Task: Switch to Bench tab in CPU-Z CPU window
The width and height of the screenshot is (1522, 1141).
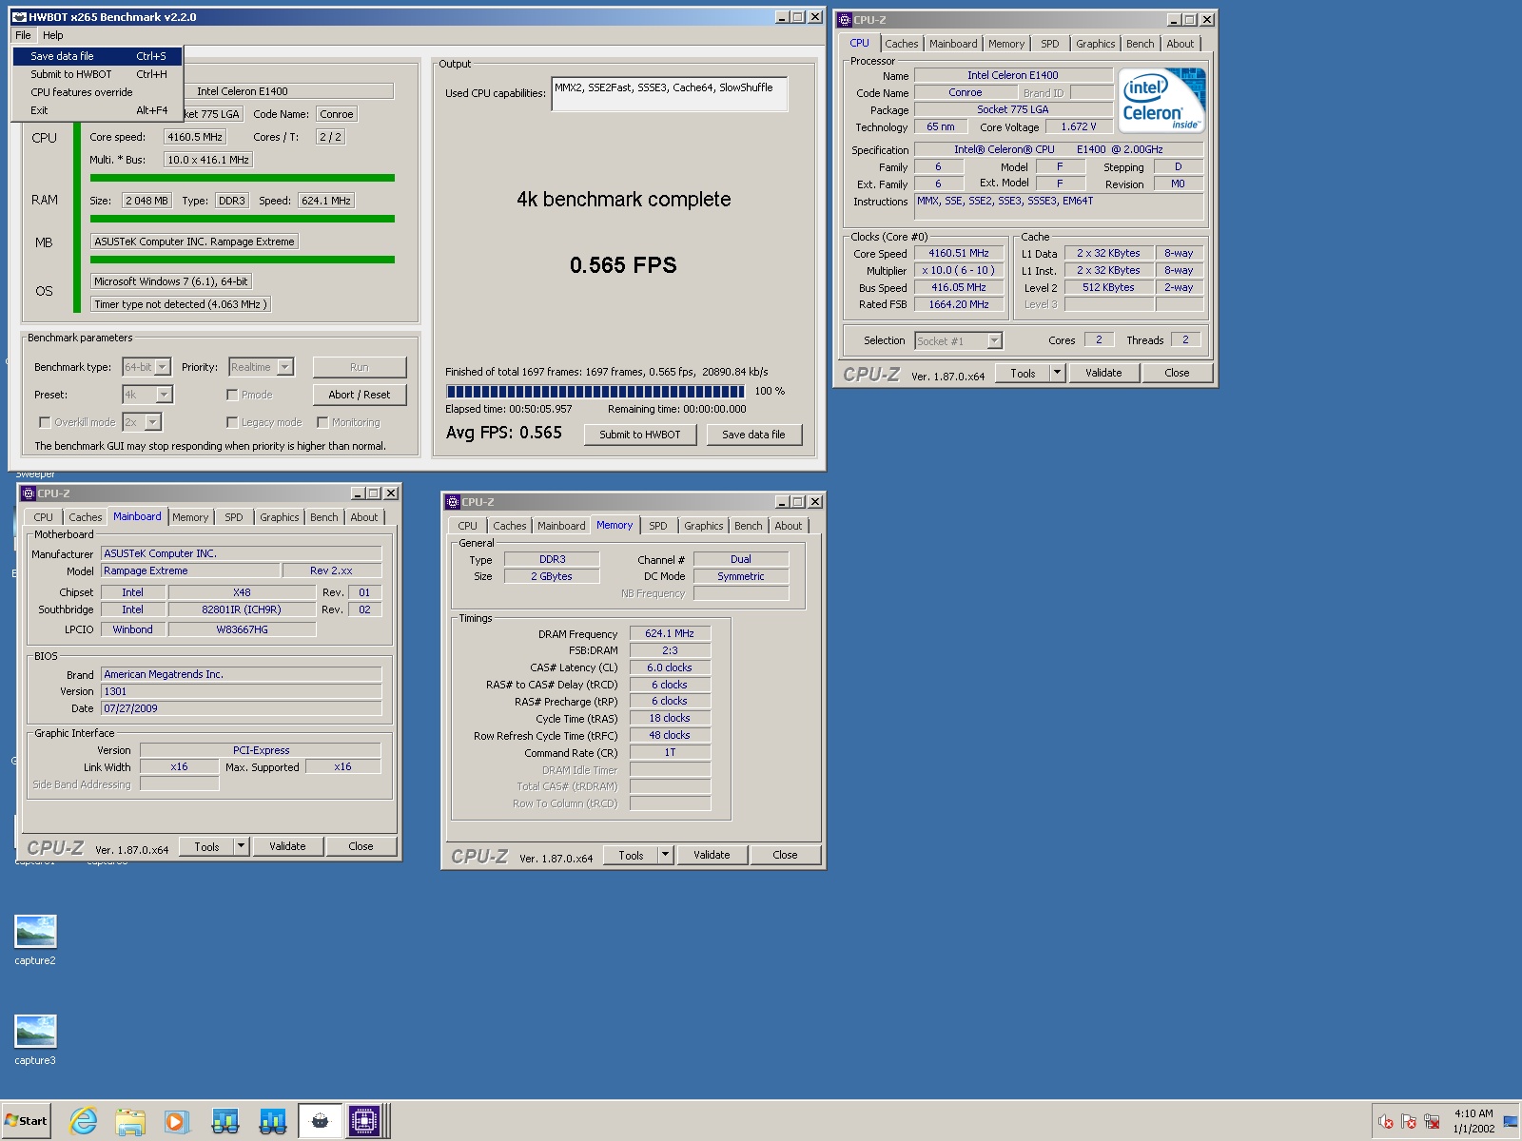Action: [x=1140, y=44]
